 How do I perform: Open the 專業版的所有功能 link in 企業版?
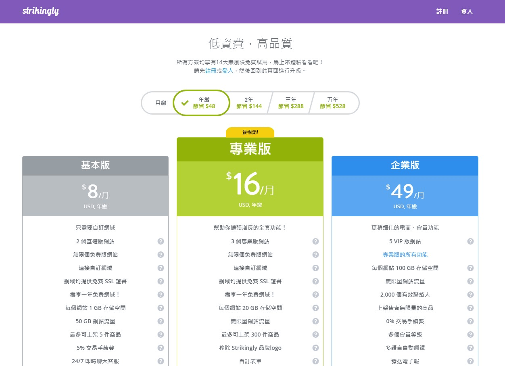(x=405, y=254)
